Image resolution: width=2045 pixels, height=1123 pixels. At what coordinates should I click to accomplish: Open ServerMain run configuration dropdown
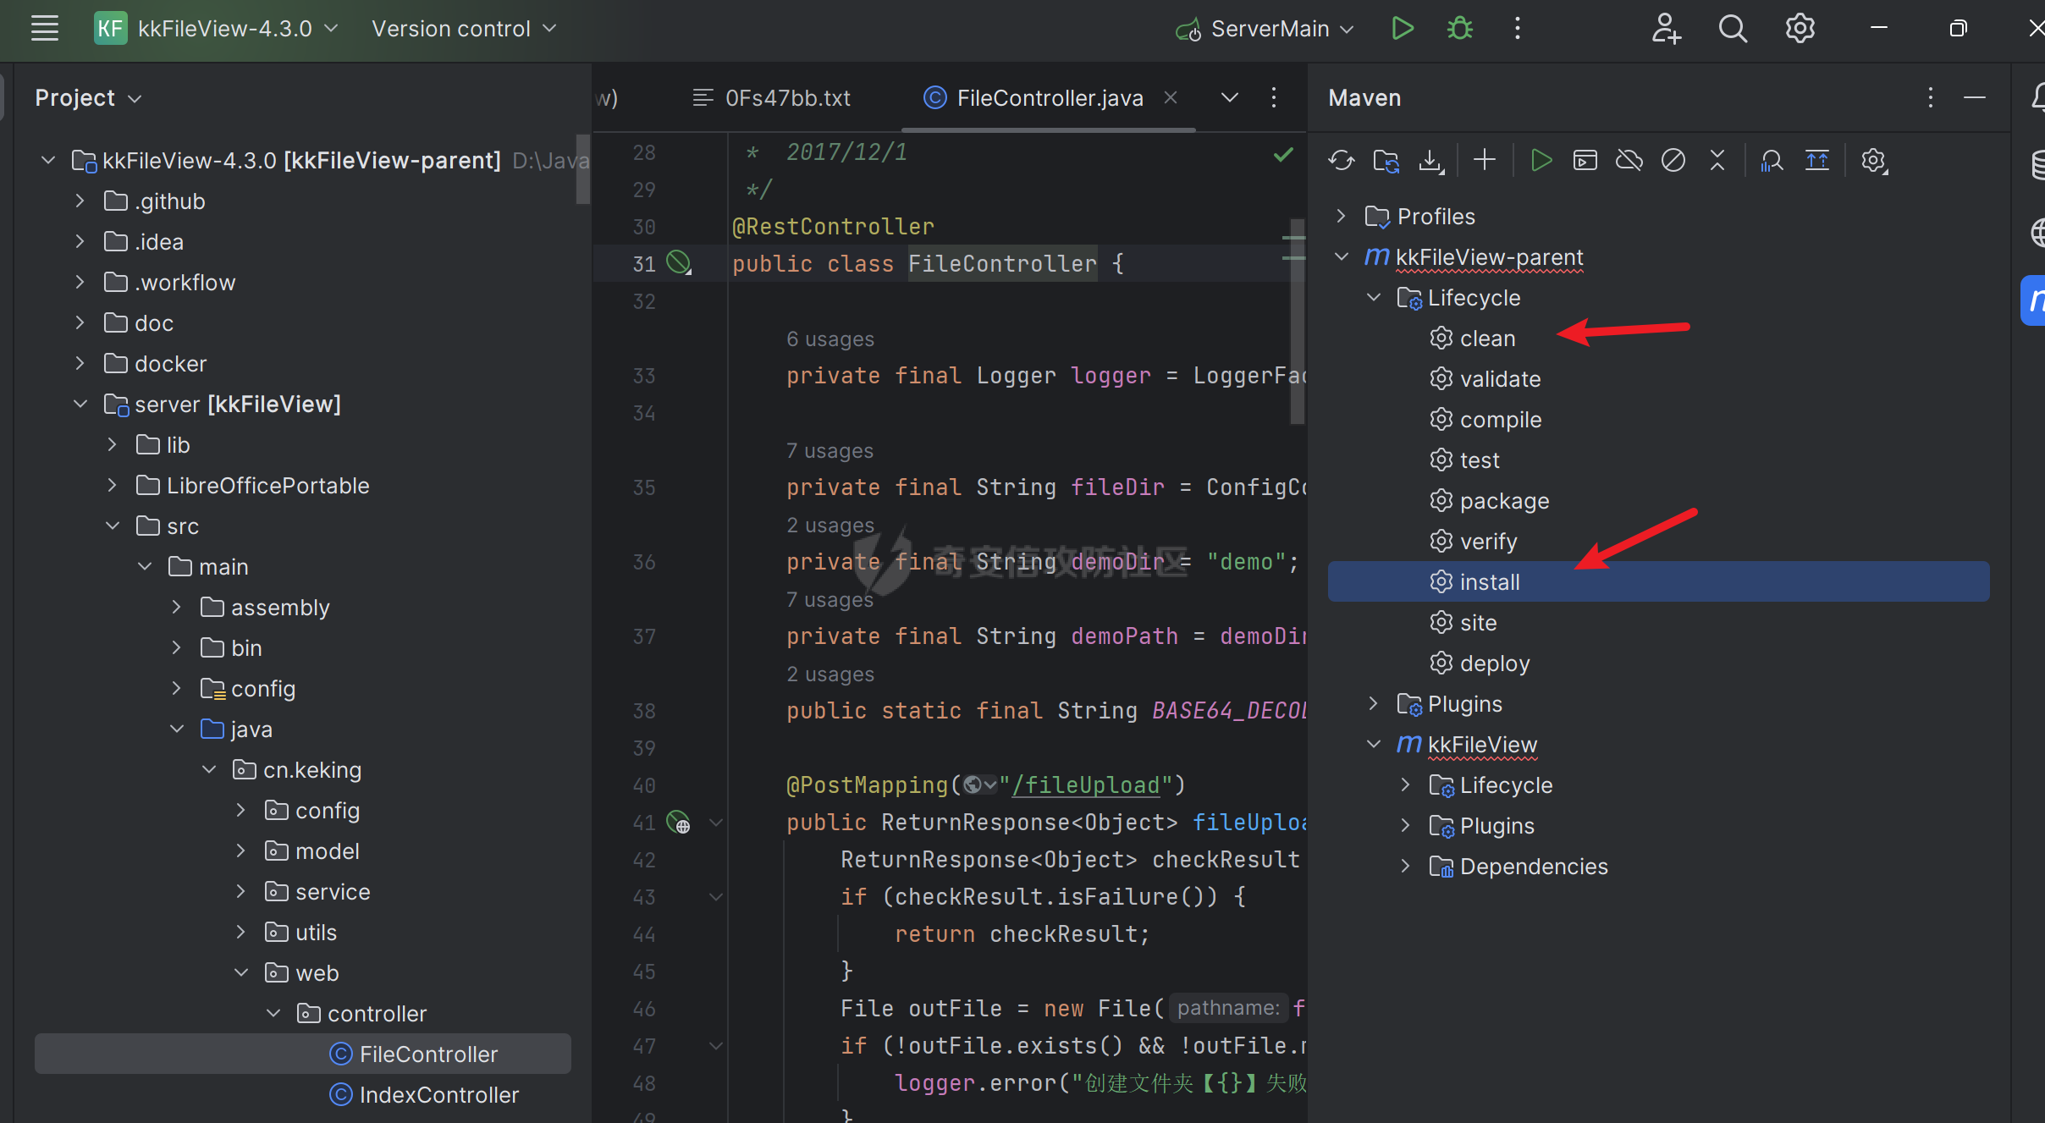[x=1265, y=29]
